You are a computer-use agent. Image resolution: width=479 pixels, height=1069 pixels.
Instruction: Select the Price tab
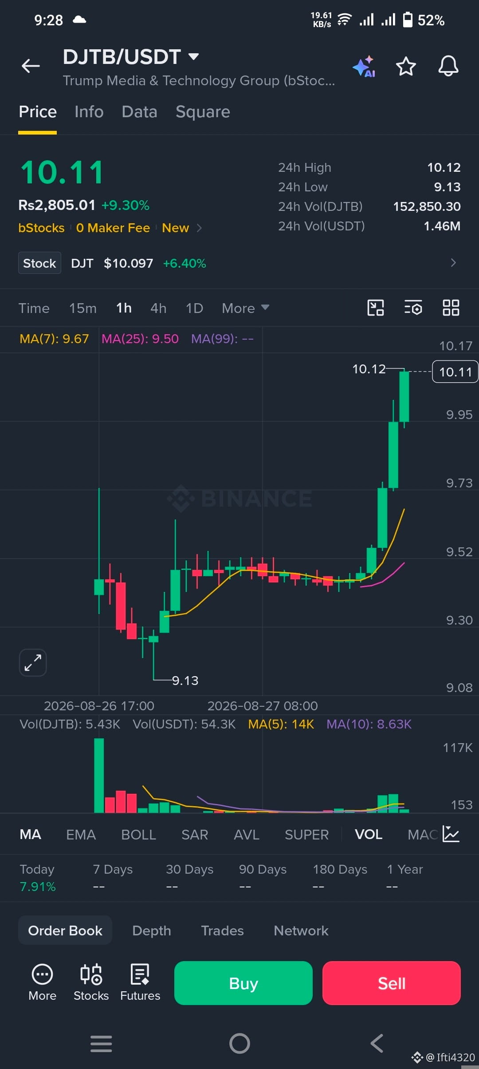coord(38,112)
